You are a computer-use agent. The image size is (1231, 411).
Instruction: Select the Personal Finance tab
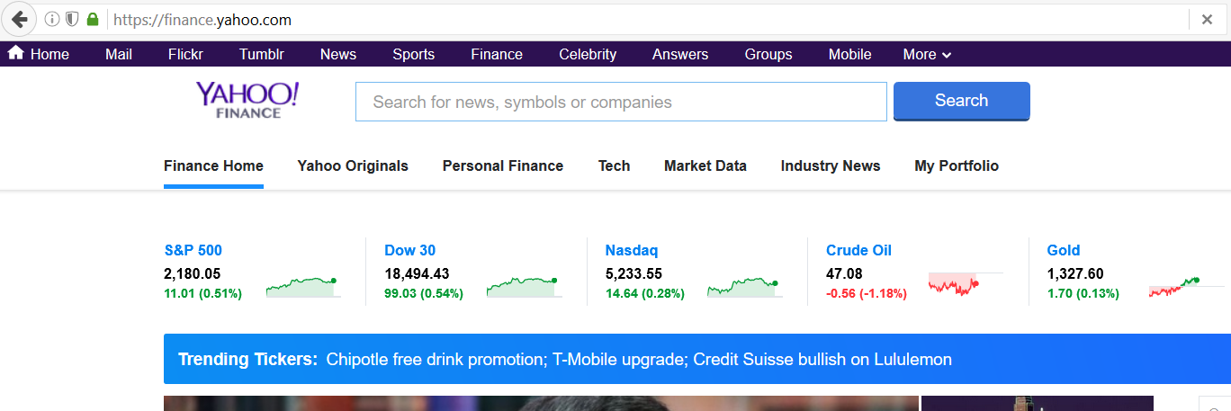click(x=502, y=165)
